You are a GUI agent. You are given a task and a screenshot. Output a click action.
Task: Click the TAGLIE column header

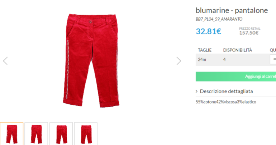[x=205, y=50]
